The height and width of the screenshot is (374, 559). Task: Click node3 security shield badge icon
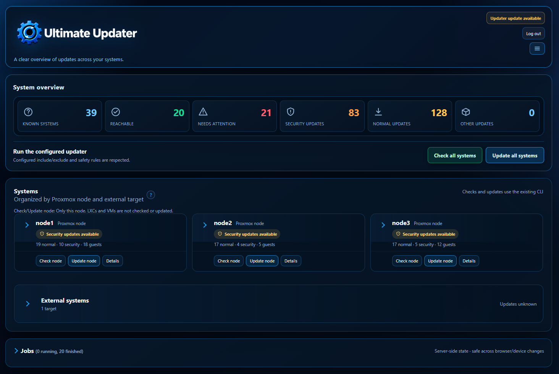[x=398, y=234]
